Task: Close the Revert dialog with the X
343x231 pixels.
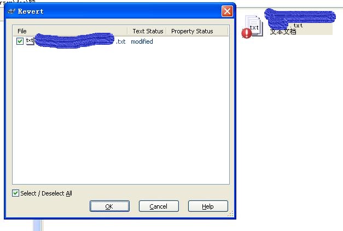Action: 227,11
